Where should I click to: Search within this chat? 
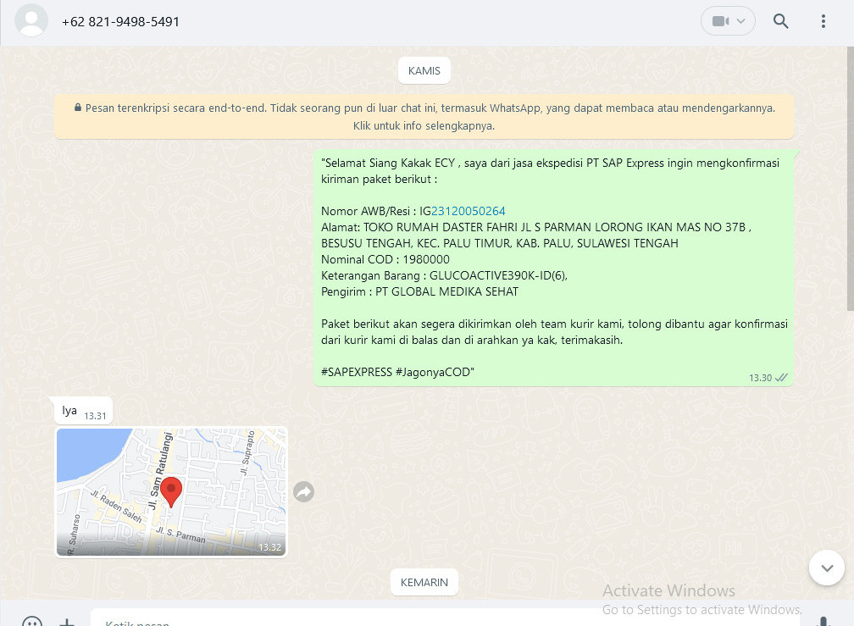pos(780,21)
